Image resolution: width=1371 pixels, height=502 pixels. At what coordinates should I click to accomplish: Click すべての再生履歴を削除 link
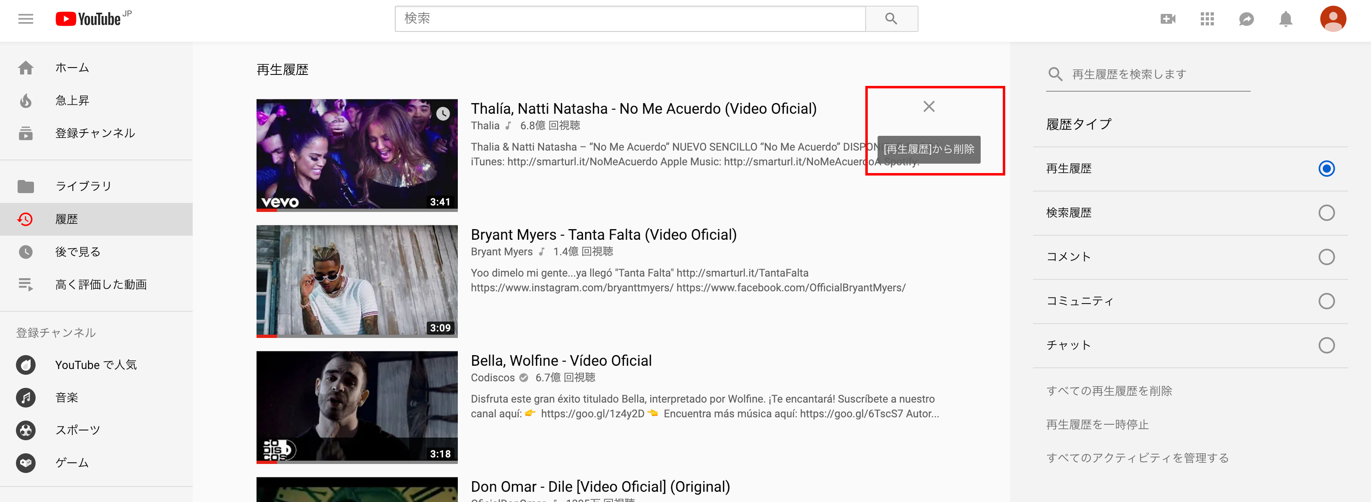pos(1109,391)
